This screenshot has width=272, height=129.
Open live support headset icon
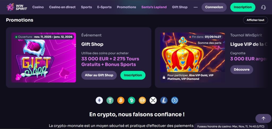(x=263, y=7)
